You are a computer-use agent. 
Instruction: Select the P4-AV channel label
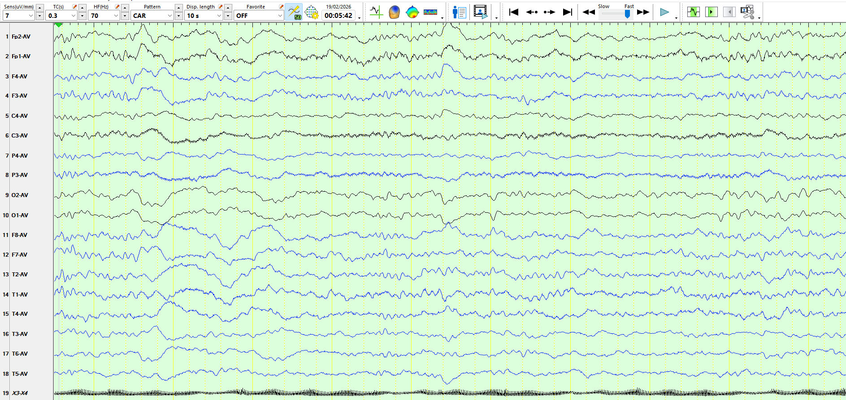coord(19,156)
